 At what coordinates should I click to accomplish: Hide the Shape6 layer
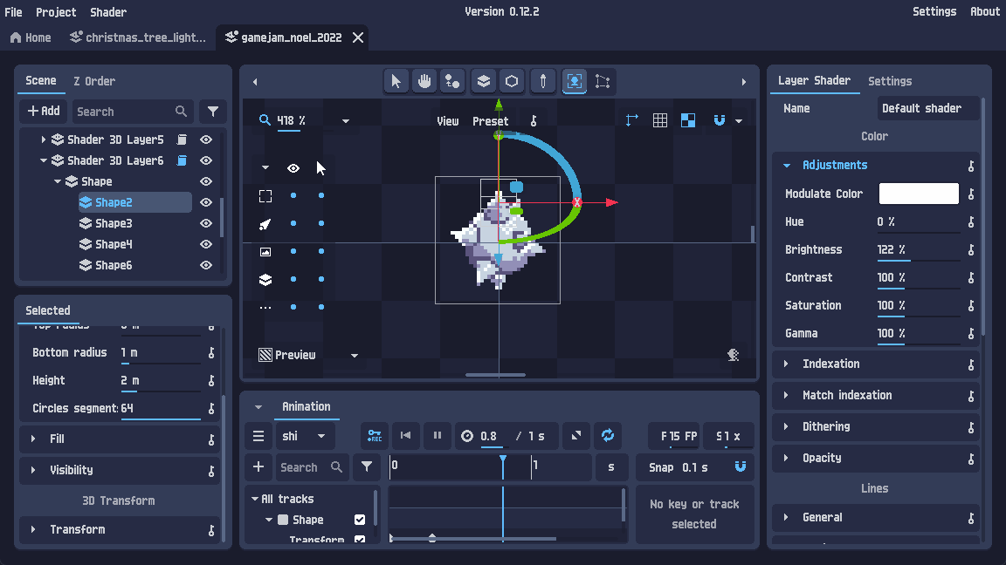206,265
